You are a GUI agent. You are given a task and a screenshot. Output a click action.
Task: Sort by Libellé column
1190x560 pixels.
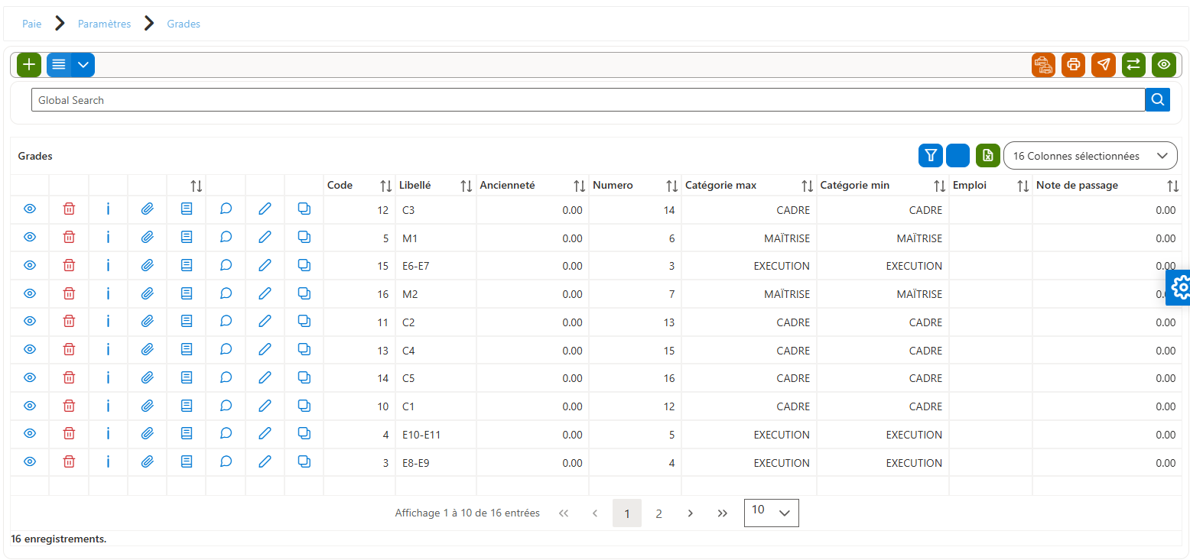tap(466, 186)
